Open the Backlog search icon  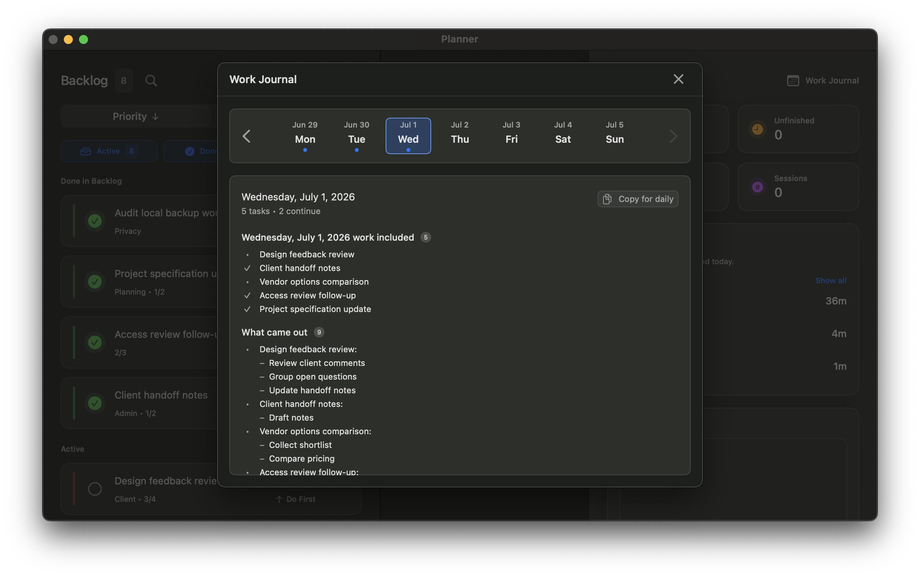pyautogui.click(x=151, y=80)
